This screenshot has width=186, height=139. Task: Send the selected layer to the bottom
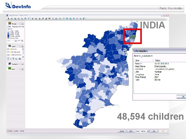pos(16,59)
